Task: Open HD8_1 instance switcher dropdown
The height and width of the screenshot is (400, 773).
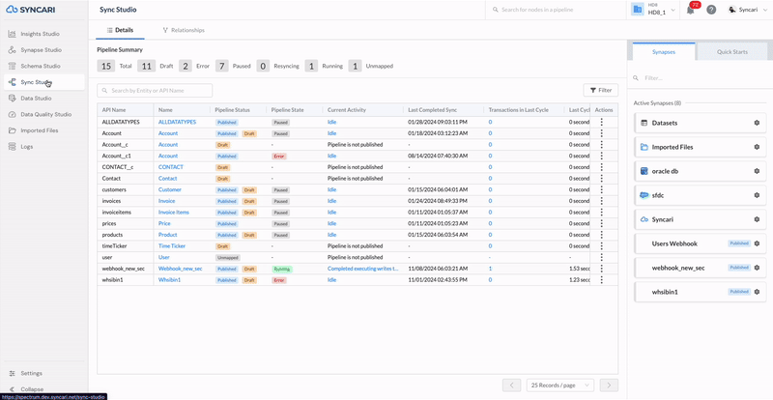Action: click(653, 10)
